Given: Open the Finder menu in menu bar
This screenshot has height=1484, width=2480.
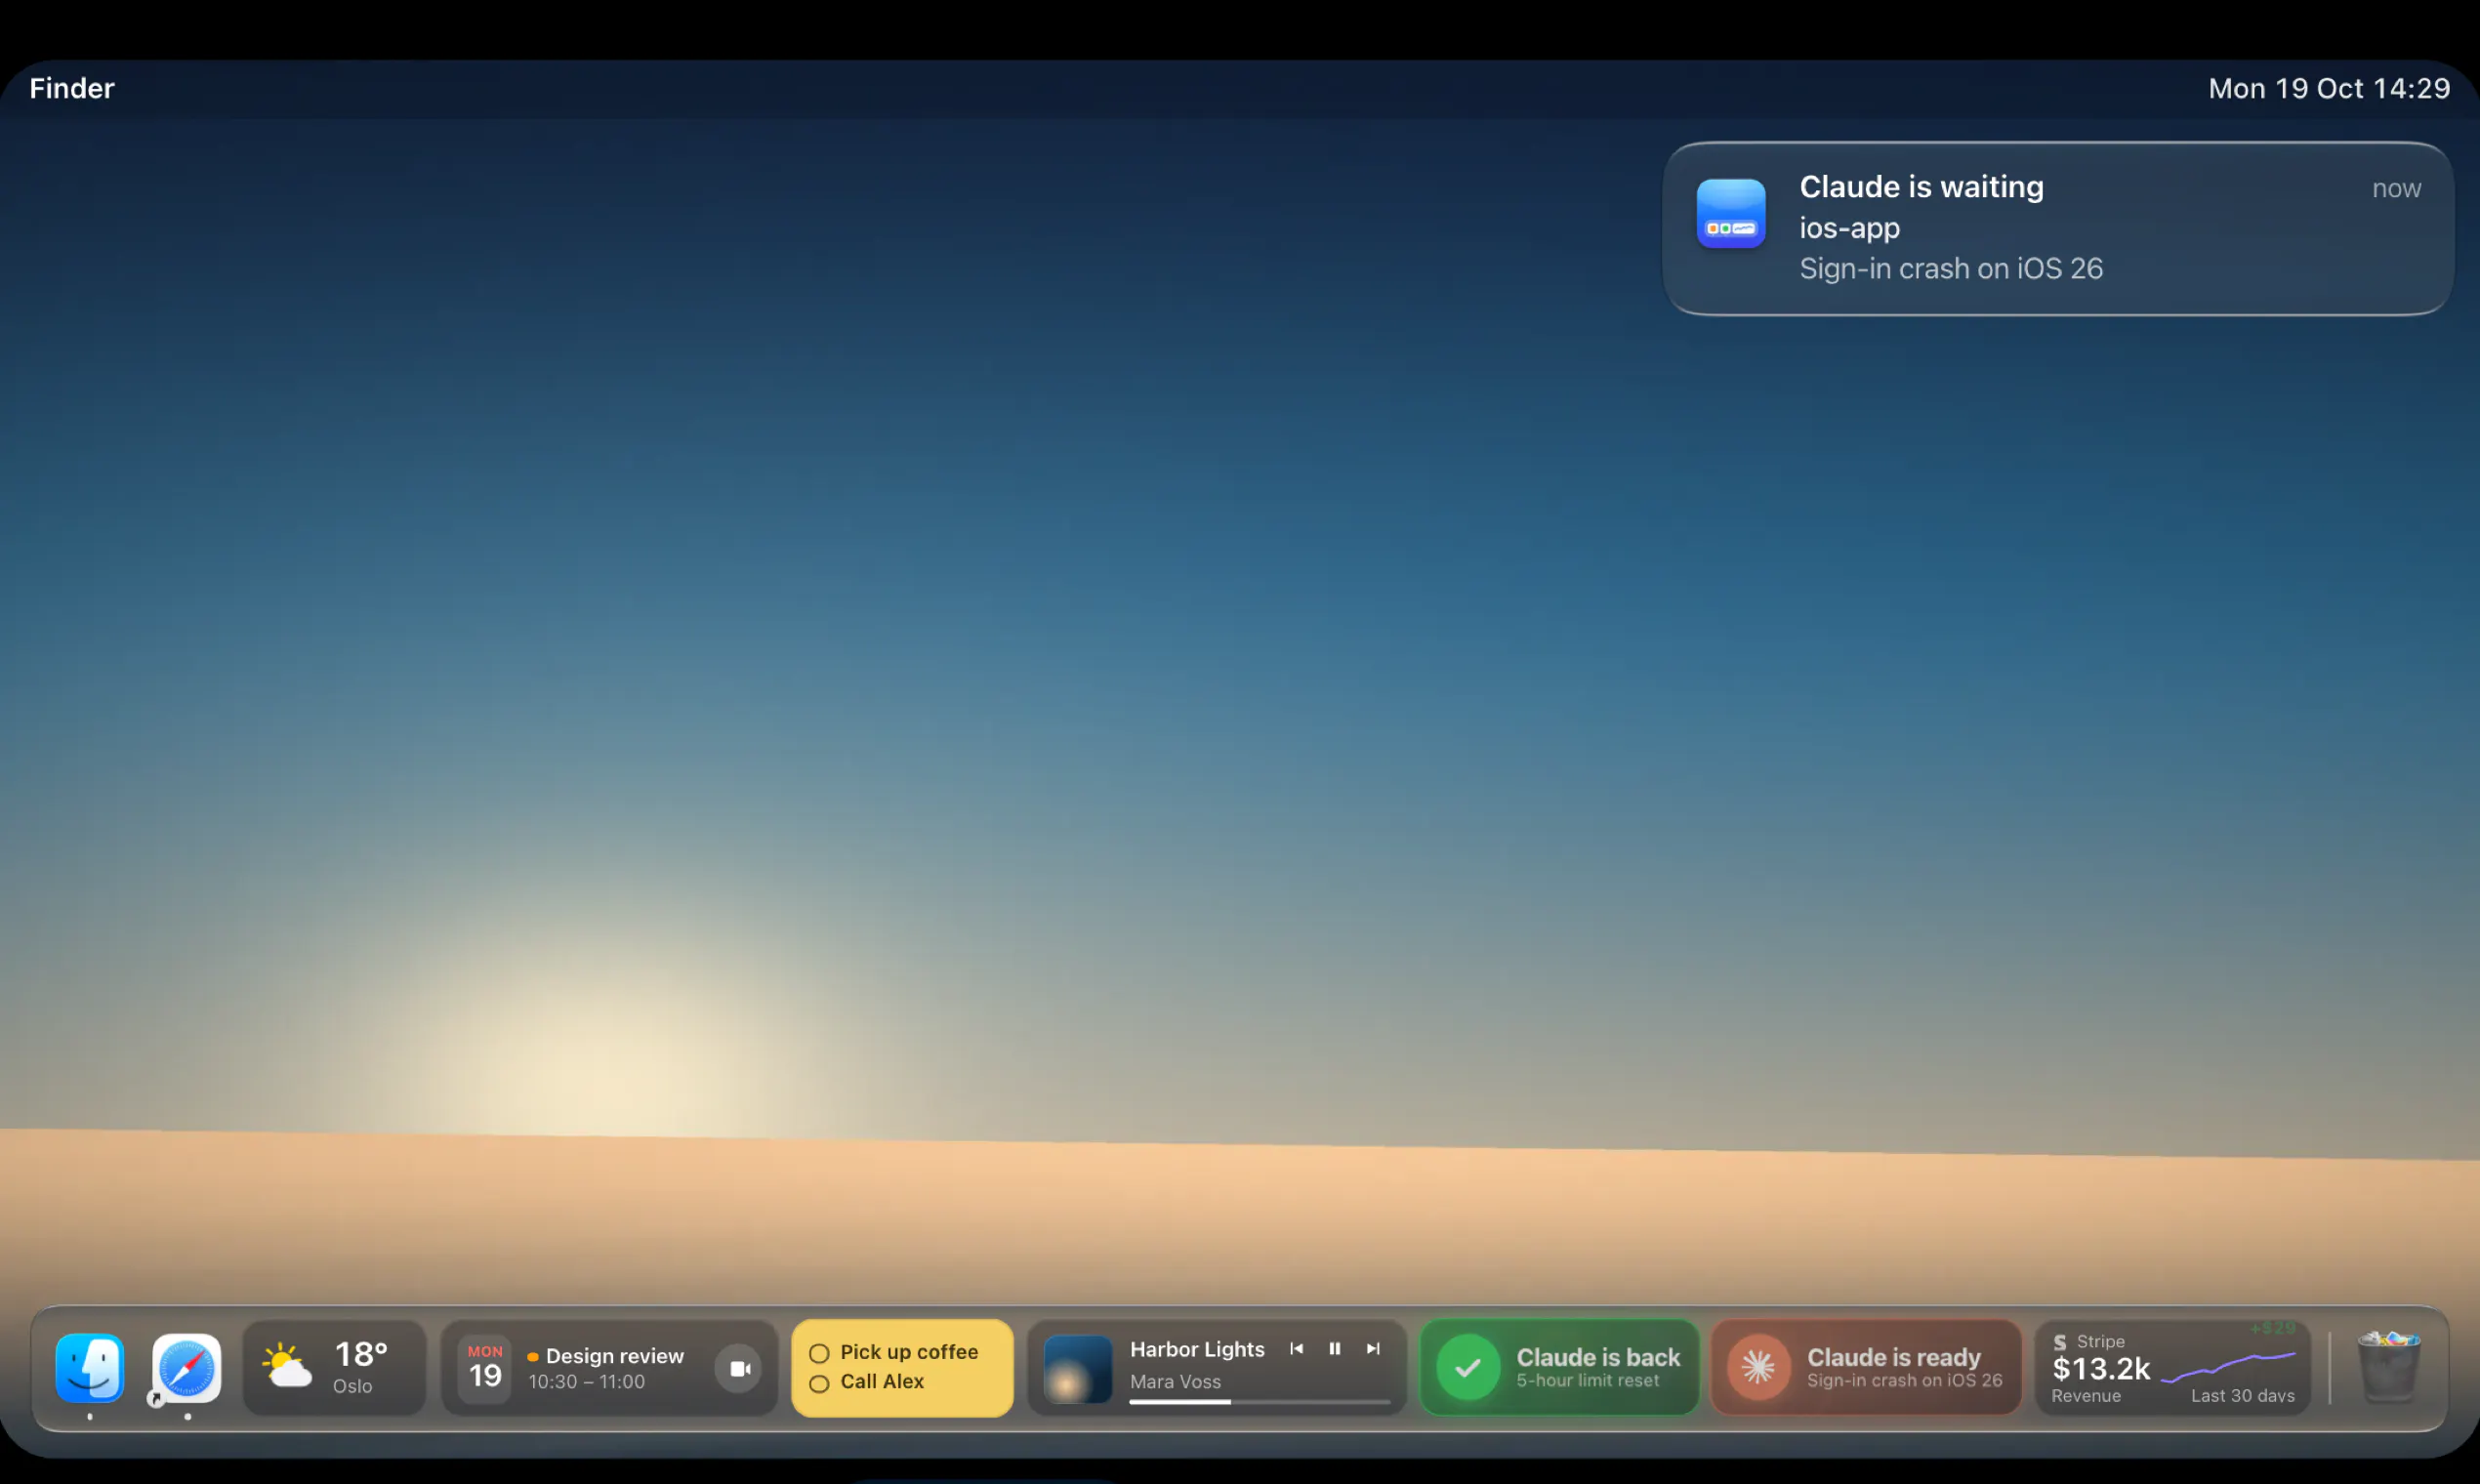Looking at the screenshot, I should pos(72,88).
